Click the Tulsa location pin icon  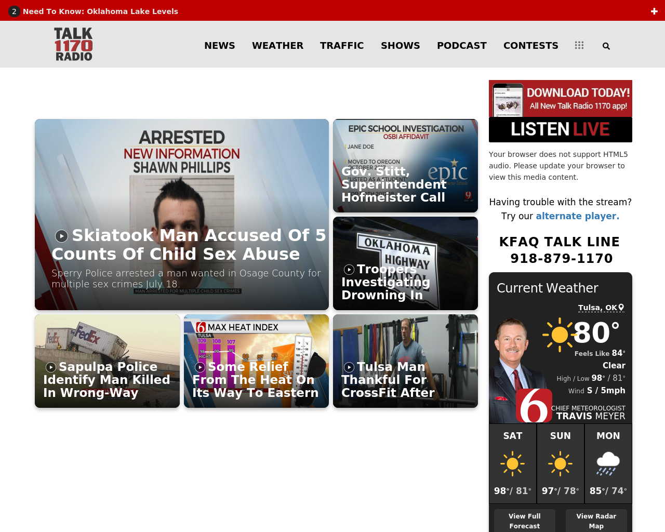621,308
